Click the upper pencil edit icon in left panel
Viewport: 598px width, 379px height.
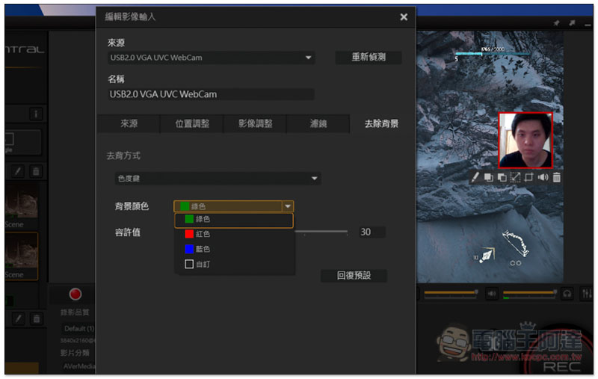pos(17,172)
